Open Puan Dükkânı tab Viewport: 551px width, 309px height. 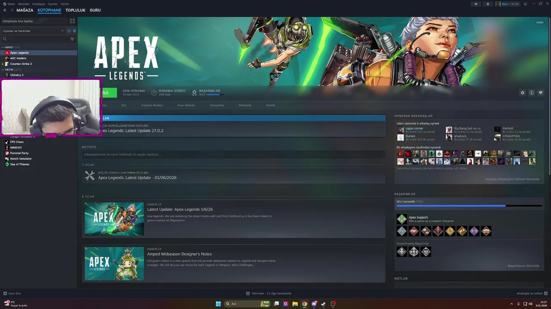[186, 105]
